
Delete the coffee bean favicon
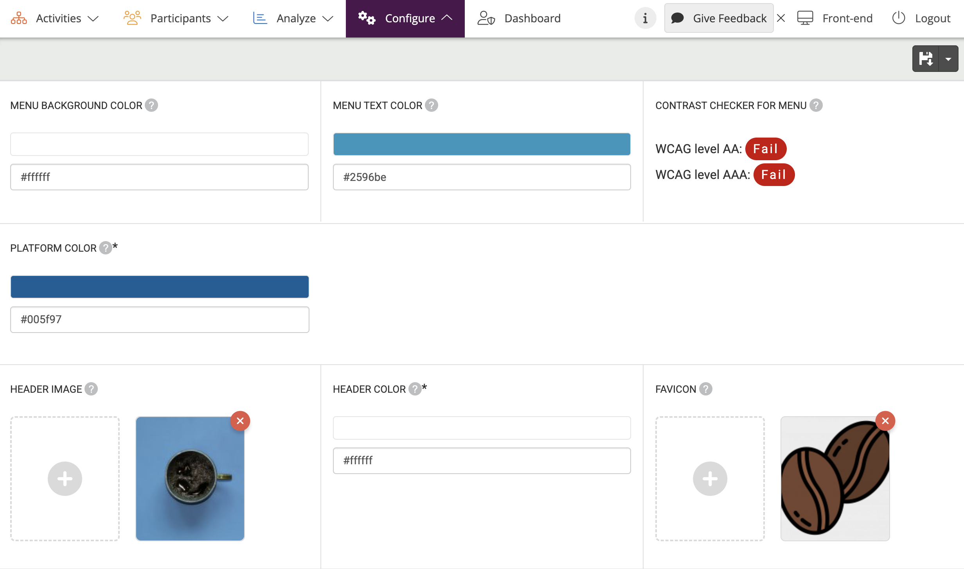click(x=885, y=421)
